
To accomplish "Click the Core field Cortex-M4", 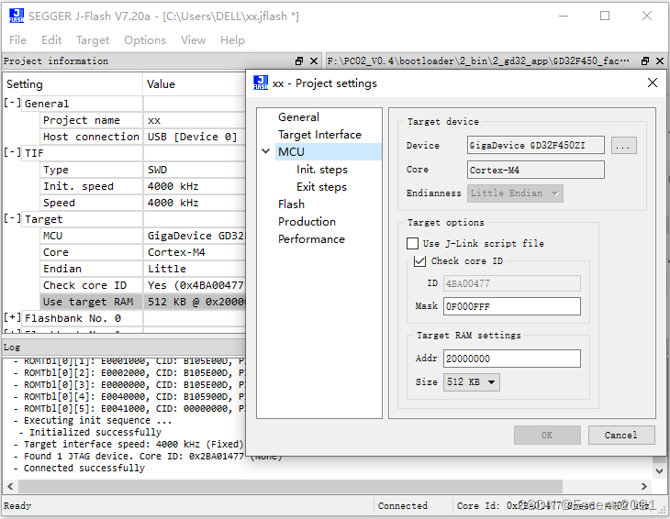I will [536, 170].
